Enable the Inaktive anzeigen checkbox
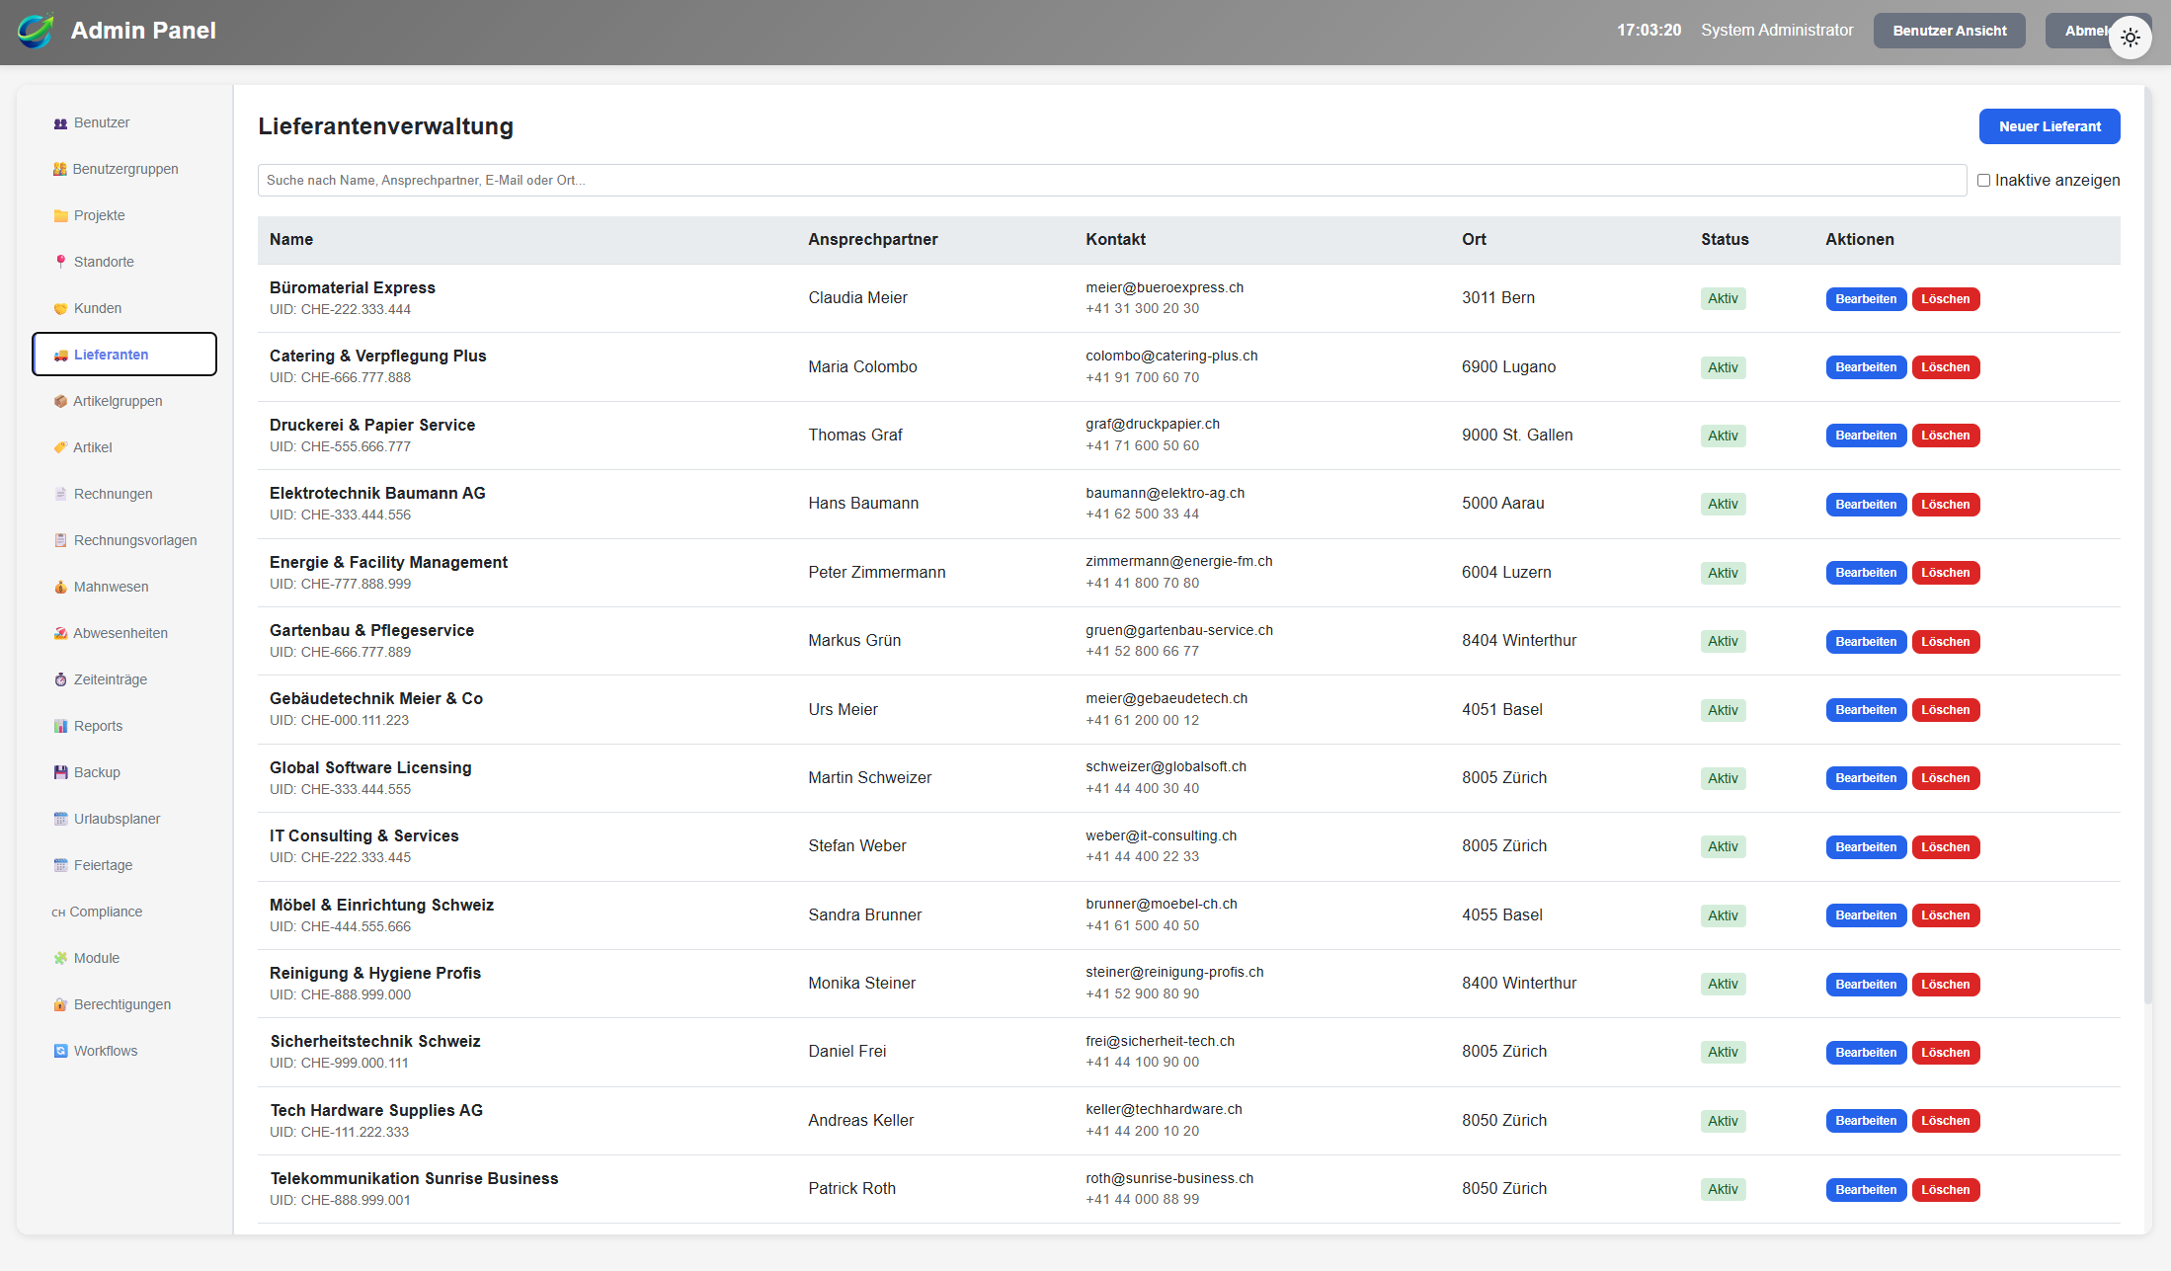The width and height of the screenshot is (2171, 1271). [1983, 180]
